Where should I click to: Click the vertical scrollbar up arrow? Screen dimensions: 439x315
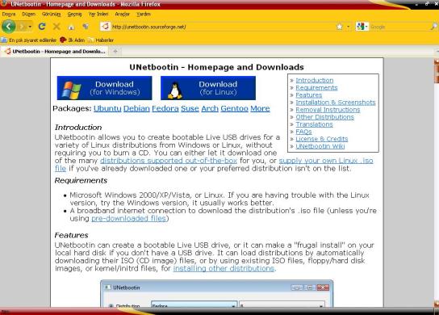[437, 61]
